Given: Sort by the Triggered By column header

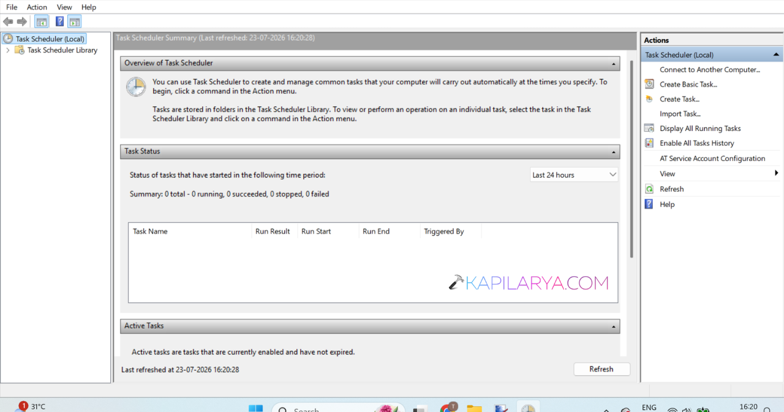Looking at the screenshot, I should (x=451, y=231).
